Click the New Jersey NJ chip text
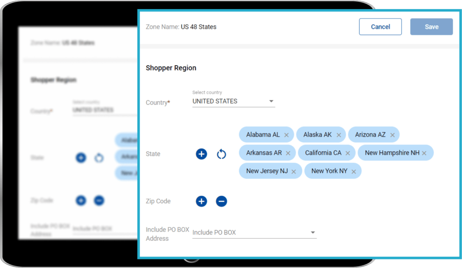The image size is (462, 268). (267, 171)
